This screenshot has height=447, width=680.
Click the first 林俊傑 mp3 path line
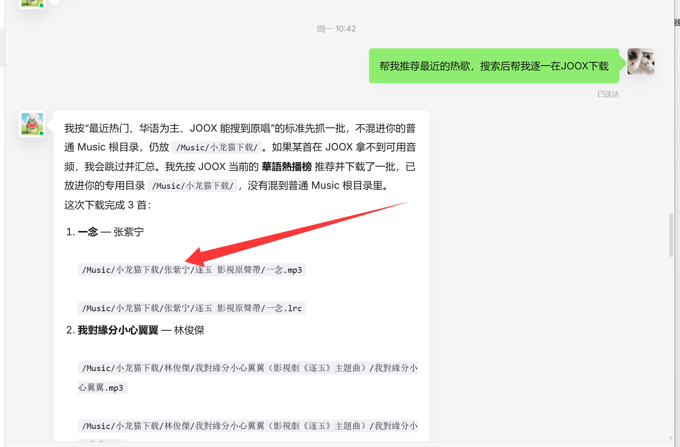248,368
